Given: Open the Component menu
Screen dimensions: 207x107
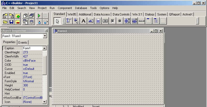Looking at the screenshot, I should pyautogui.click(x=65, y=8).
